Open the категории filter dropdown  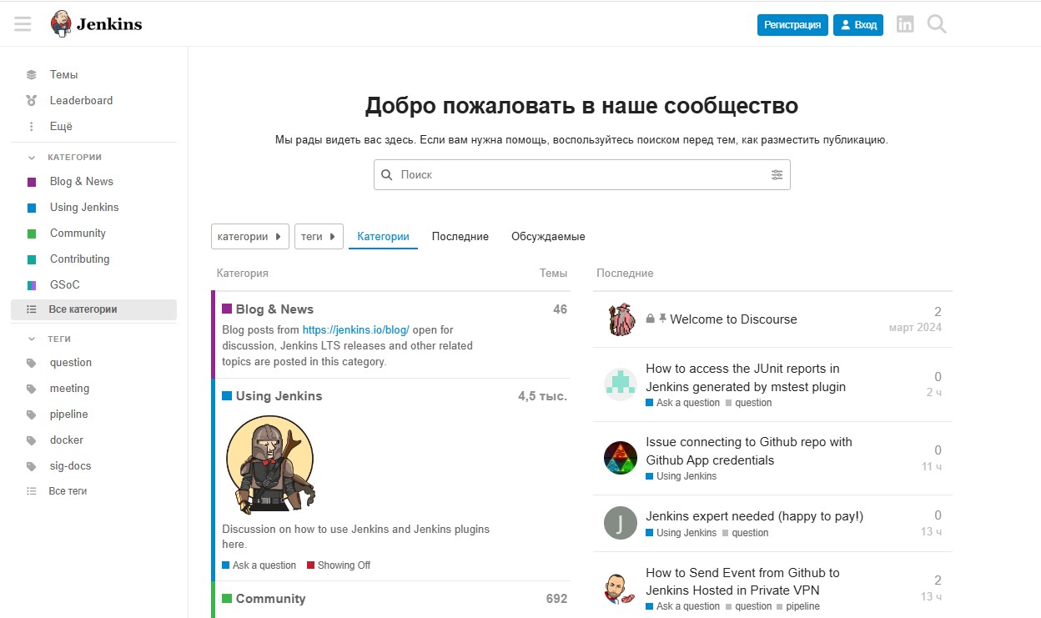pyautogui.click(x=249, y=237)
